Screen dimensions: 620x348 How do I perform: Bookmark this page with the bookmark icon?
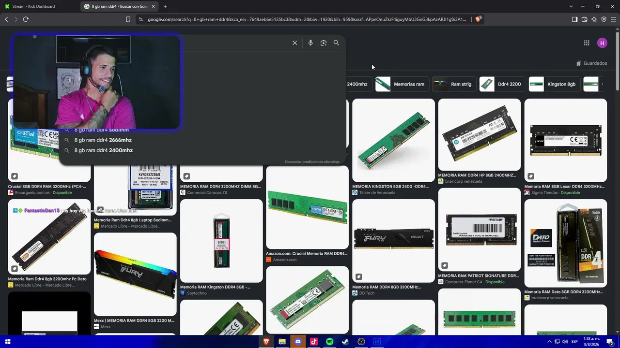(x=128, y=19)
